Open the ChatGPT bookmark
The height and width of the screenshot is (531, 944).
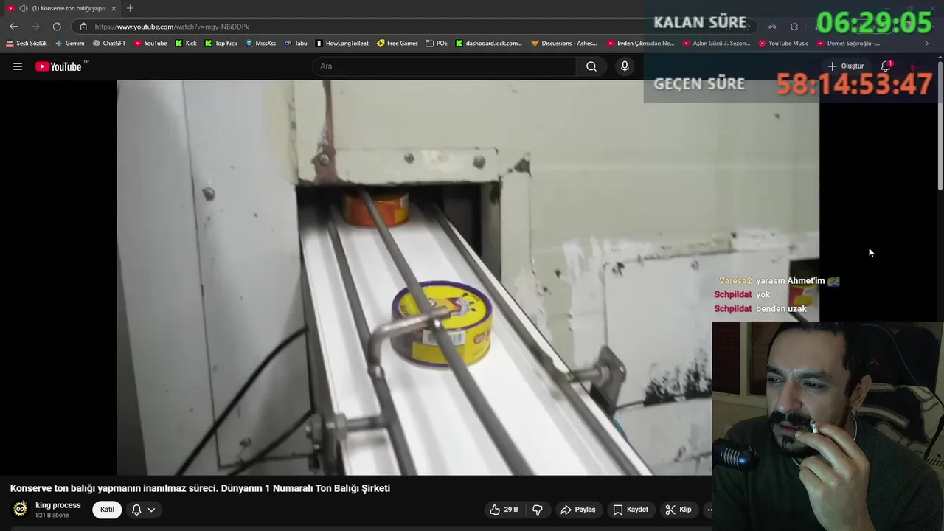tap(109, 44)
